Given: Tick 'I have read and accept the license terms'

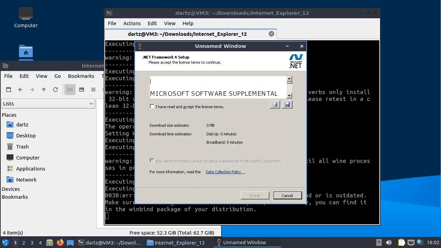Looking at the screenshot, I should click(x=152, y=106).
